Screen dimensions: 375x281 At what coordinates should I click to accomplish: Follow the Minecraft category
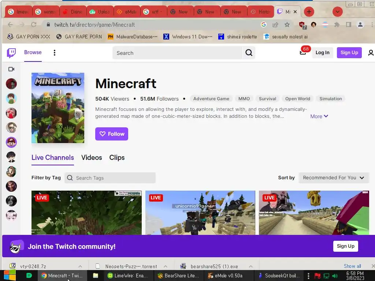(112, 134)
